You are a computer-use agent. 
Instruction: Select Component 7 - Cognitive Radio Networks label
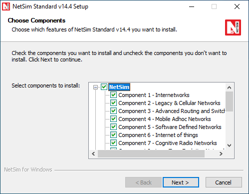tap(168, 143)
